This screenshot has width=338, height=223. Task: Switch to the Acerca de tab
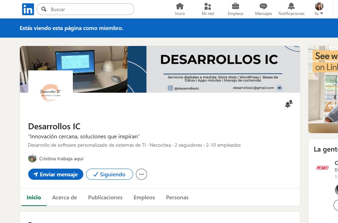tap(64, 197)
